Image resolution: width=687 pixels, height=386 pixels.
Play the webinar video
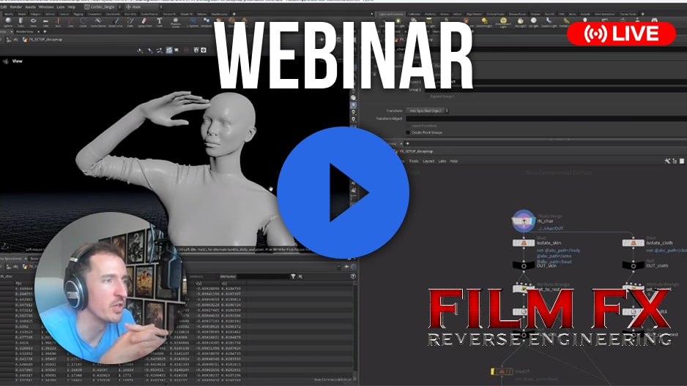coord(343,192)
